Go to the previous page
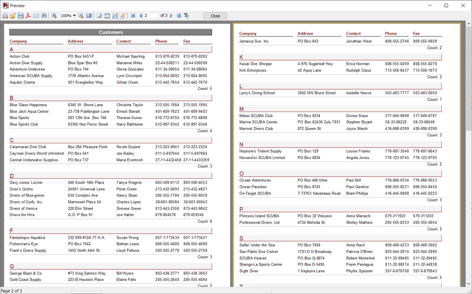The width and height of the screenshot is (472, 294). [140, 16]
